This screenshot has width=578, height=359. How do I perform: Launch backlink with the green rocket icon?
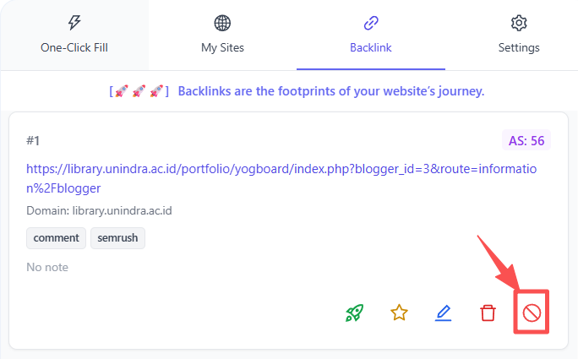tap(355, 313)
